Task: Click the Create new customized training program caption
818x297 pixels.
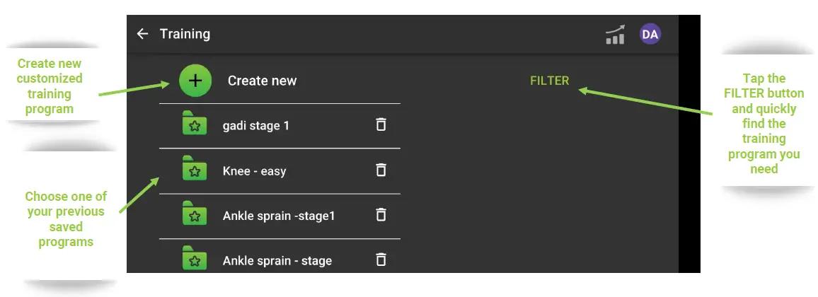Action: [x=50, y=86]
